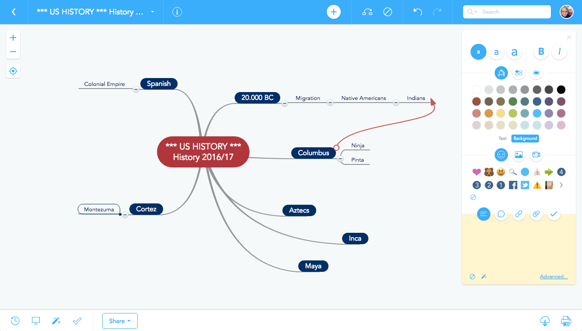Open the attachment paperclip icon
582x331 pixels.
[x=536, y=214]
